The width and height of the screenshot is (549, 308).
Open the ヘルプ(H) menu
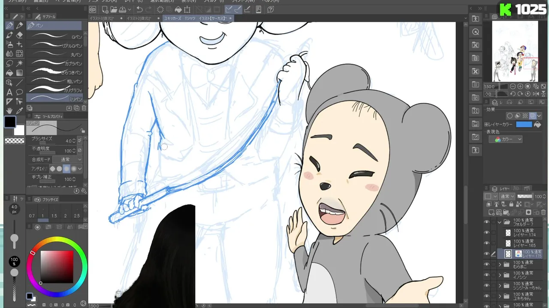271,1
